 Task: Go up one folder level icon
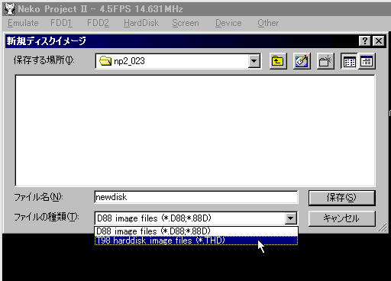point(278,61)
